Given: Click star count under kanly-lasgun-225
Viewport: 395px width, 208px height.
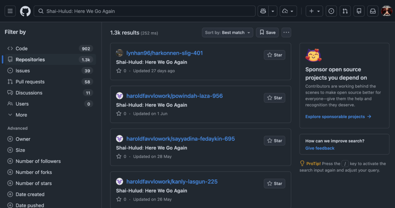Looking at the screenshot, I should coord(121,199).
